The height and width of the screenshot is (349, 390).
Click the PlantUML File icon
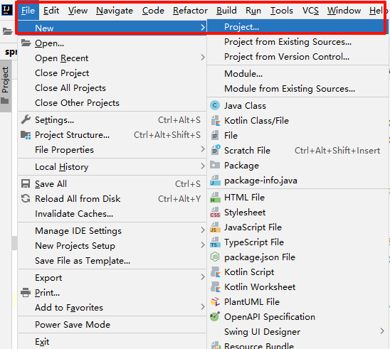click(215, 302)
